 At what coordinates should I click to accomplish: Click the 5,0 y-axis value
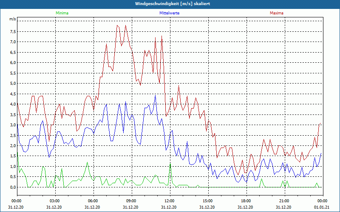point(13,84)
